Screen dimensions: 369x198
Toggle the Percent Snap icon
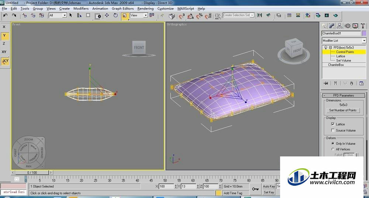[199, 16]
